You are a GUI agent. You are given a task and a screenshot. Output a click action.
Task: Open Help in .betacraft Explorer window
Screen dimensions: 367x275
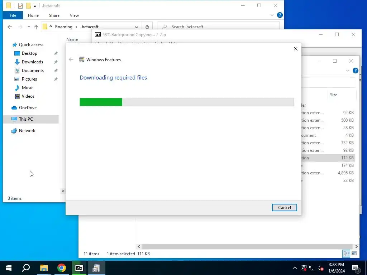[280, 15]
